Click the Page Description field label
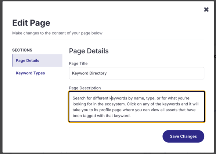The image size is (216, 154). click(85, 88)
